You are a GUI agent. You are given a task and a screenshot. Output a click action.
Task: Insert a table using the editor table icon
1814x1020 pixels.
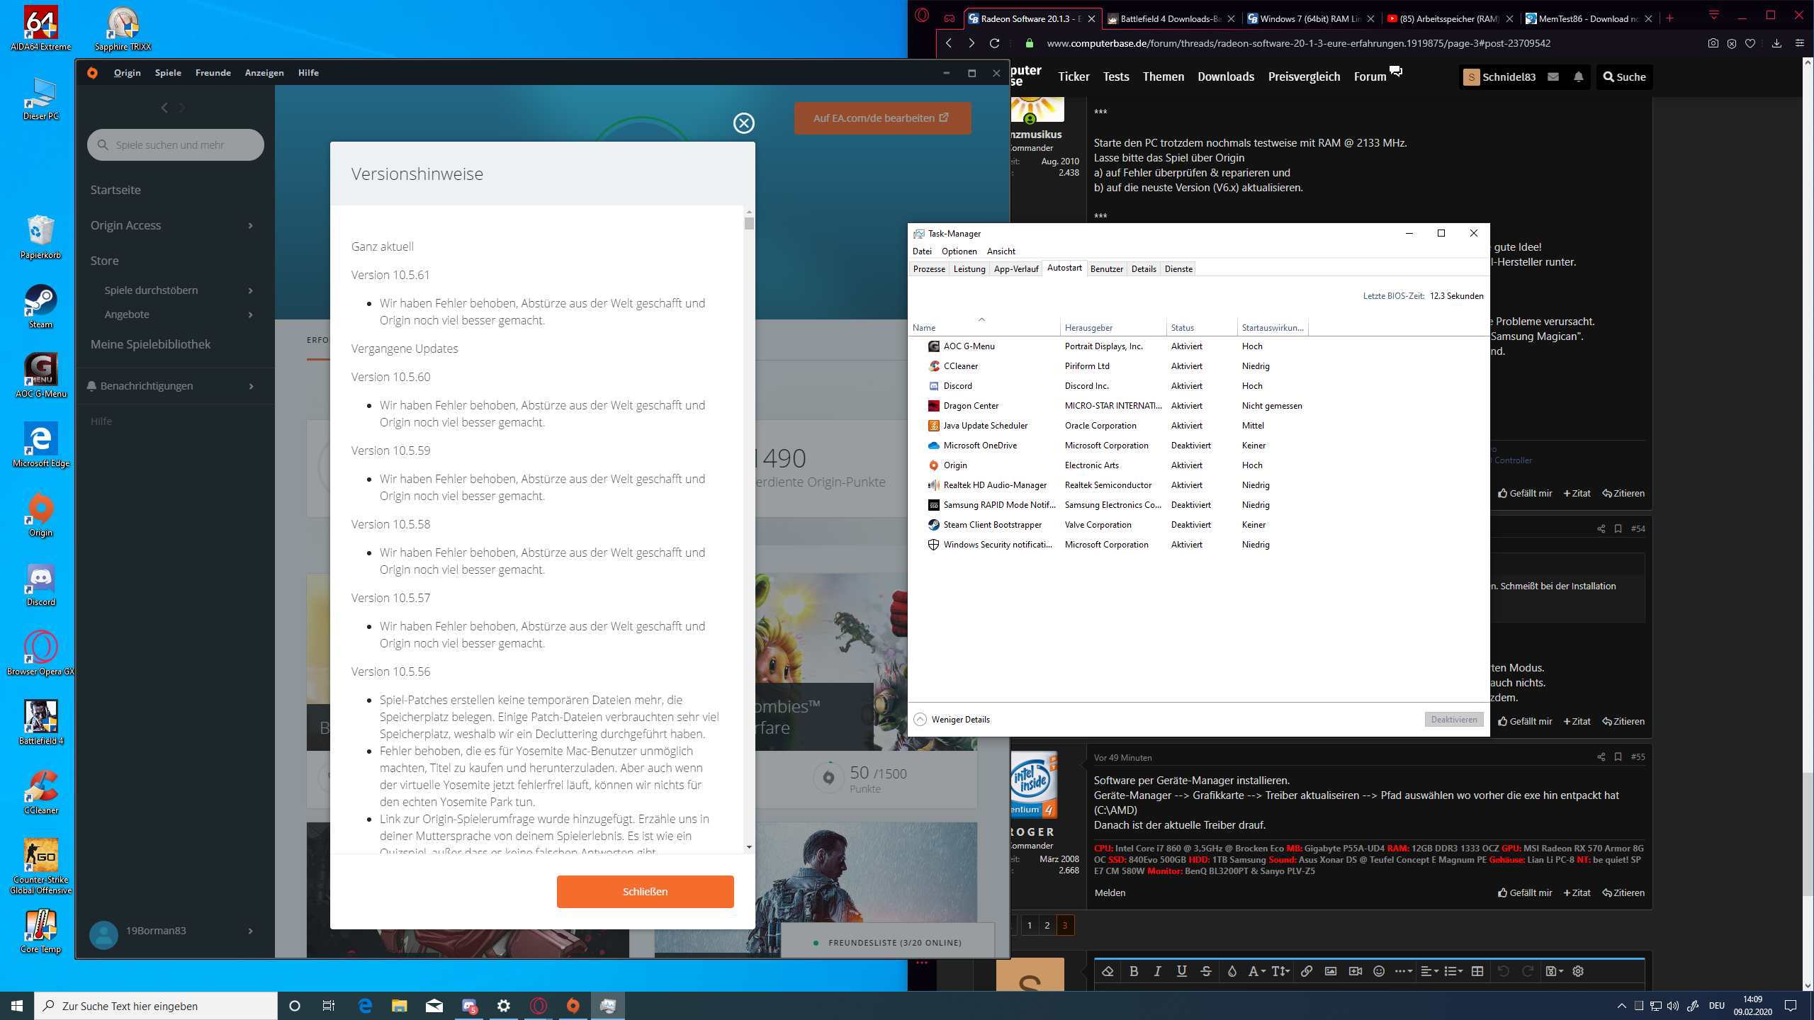(1477, 971)
